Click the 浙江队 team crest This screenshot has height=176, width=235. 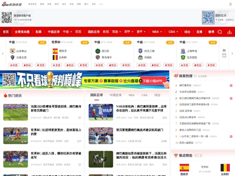98,51
